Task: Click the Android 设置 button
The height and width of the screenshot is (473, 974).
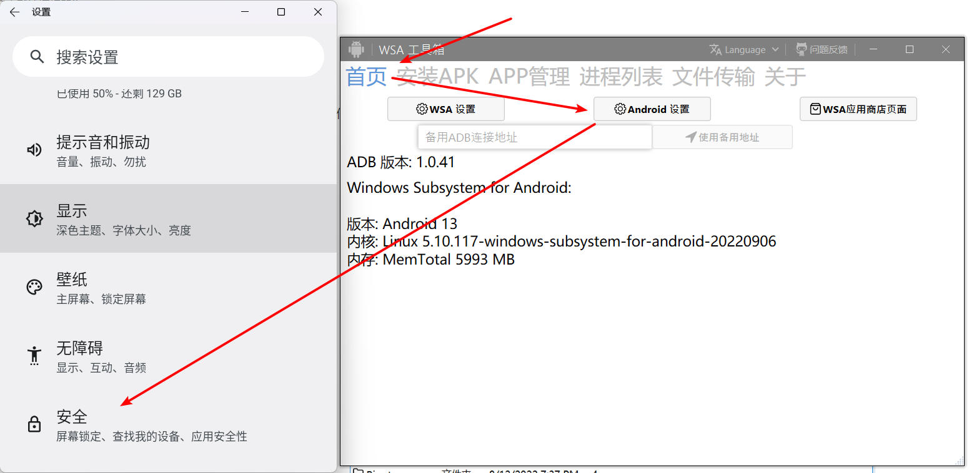Action: [x=652, y=109]
